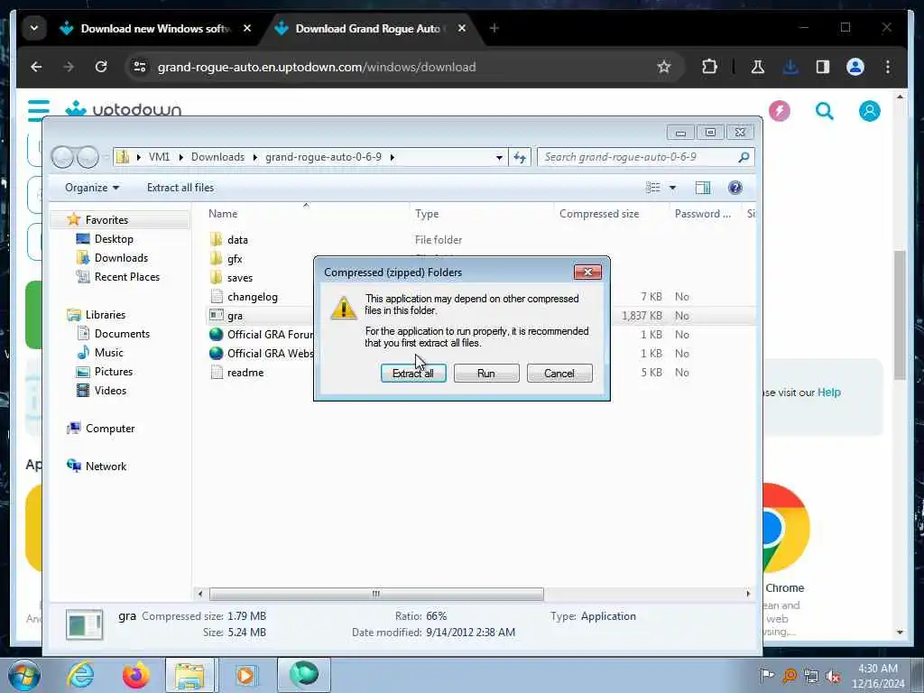Viewport: 924px width, 693px height.
Task: Open Desktop in the navigation pane
Action: 114,238
